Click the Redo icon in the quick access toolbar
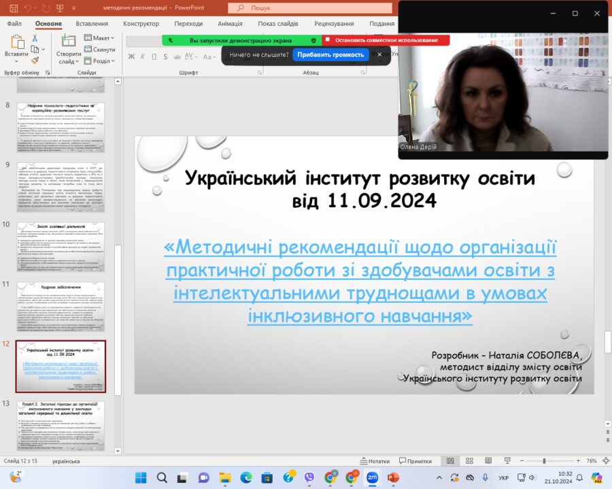This screenshot has width=612, height=489. click(x=46, y=7)
